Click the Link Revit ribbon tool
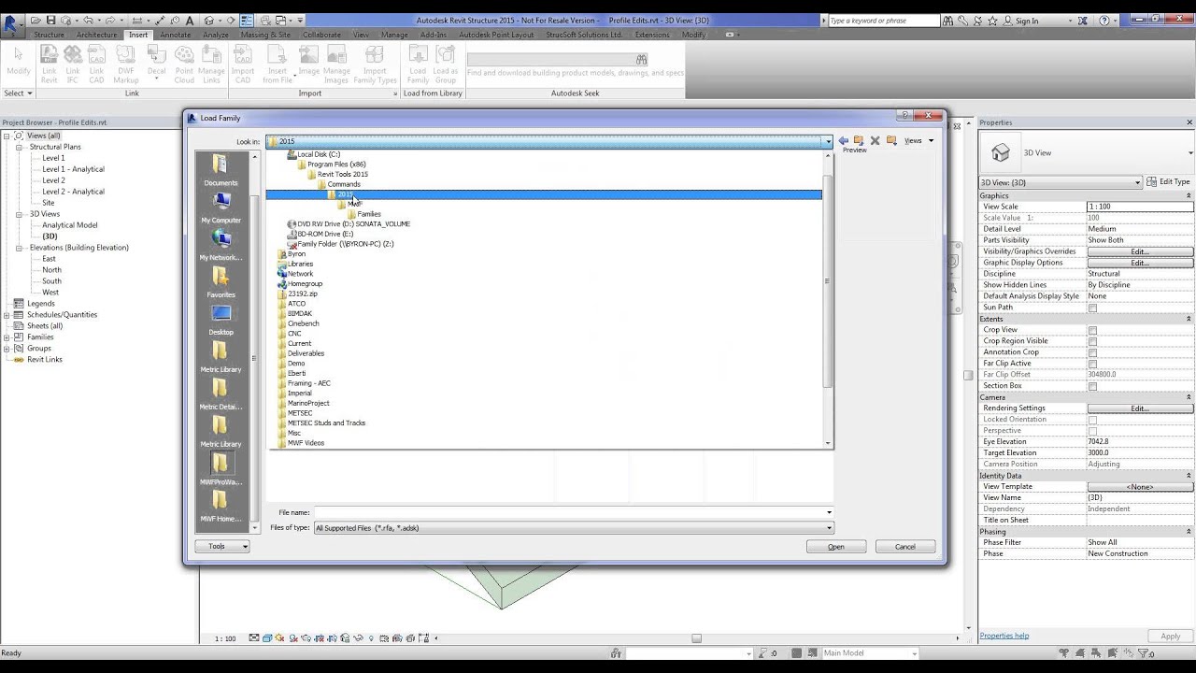The image size is (1196, 673). tap(49, 64)
